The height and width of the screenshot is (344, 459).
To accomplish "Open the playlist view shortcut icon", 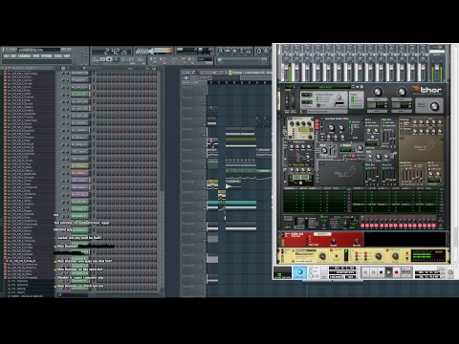I will click(x=220, y=51).
